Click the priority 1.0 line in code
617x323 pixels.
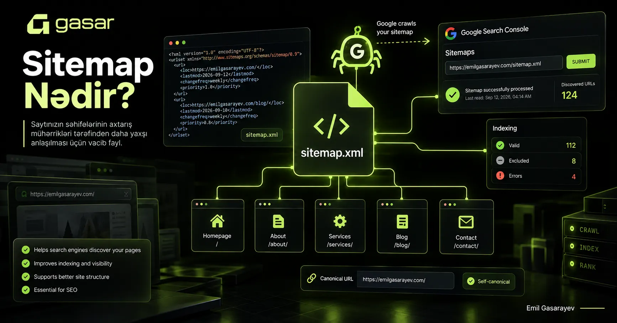tap(210, 87)
